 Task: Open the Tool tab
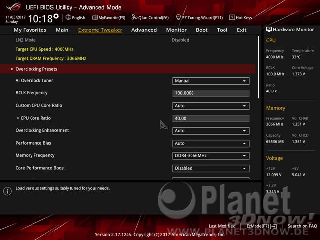coord(222,30)
